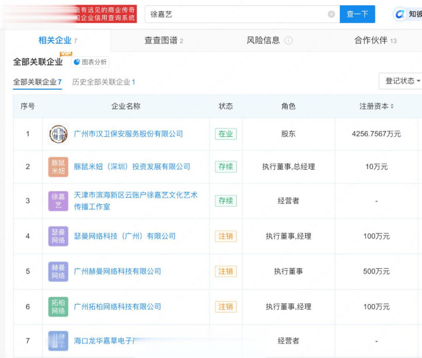
Task: Open 豚鼠米妞（深圳）投资发展有限公司 link
Action: (x=132, y=167)
